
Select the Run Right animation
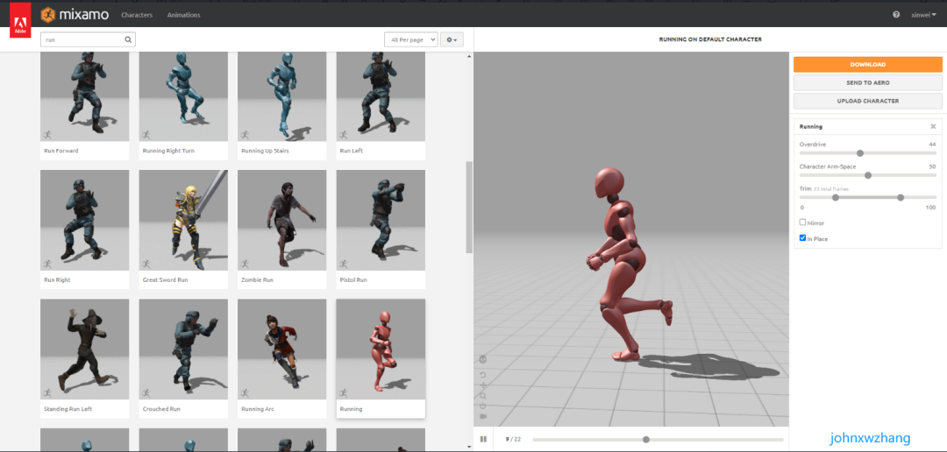pyautogui.click(x=84, y=220)
